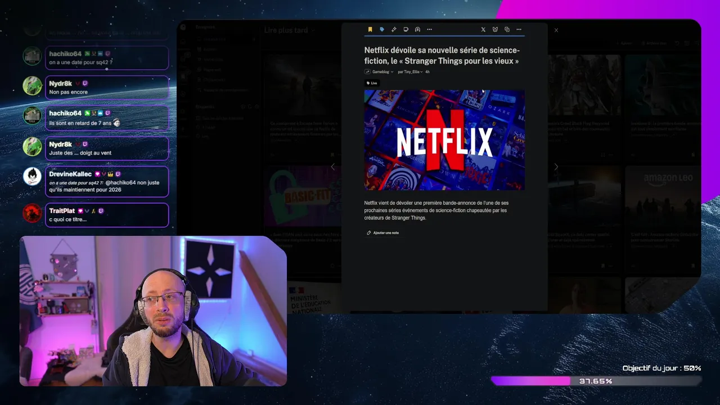Click the copy link icon in article toolbar

(x=507, y=29)
